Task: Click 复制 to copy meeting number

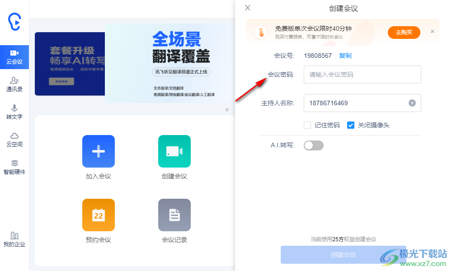Action: 345,56
